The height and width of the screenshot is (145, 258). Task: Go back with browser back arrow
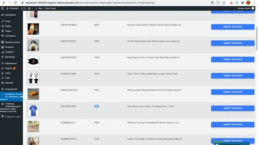(x=4, y=3)
